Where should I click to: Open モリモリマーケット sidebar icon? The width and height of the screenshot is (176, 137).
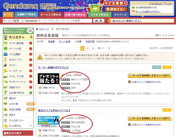pyautogui.click(x=5, y=82)
